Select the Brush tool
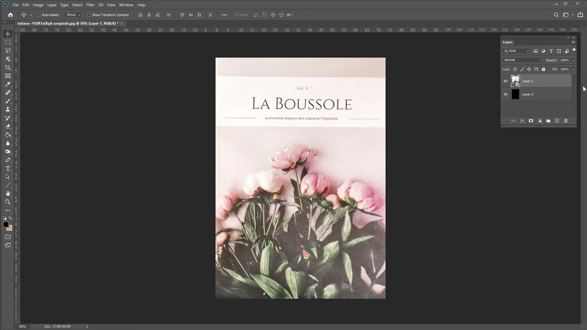Screen dimensions: 587x330 tap(8, 101)
